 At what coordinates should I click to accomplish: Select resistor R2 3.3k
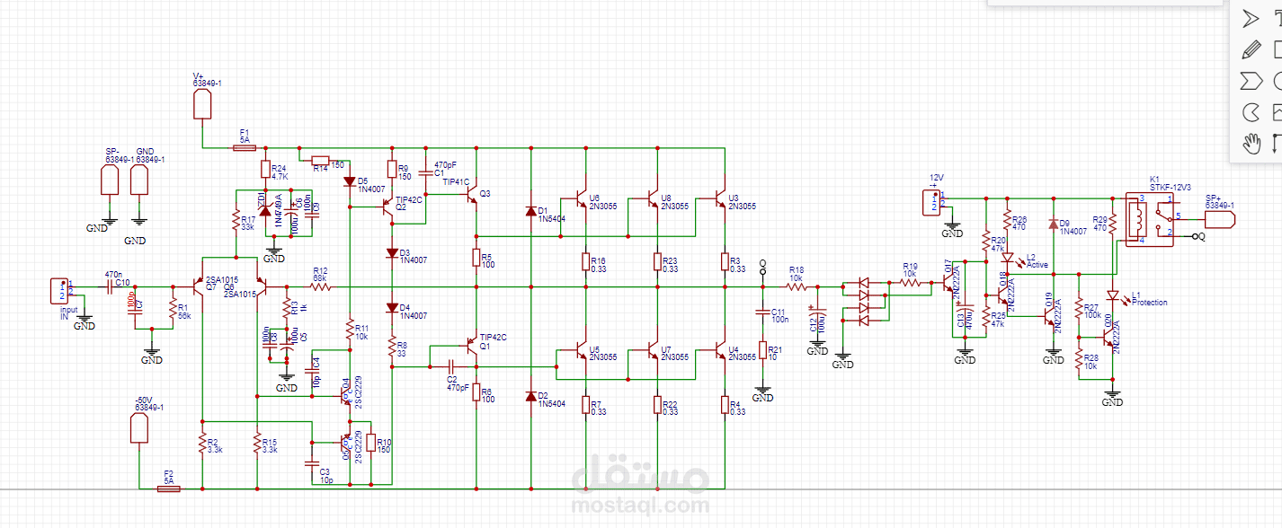click(x=202, y=444)
